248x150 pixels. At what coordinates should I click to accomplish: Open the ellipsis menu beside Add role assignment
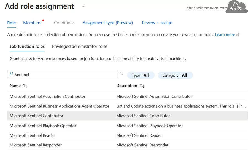pyautogui.click(x=84, y=6)
